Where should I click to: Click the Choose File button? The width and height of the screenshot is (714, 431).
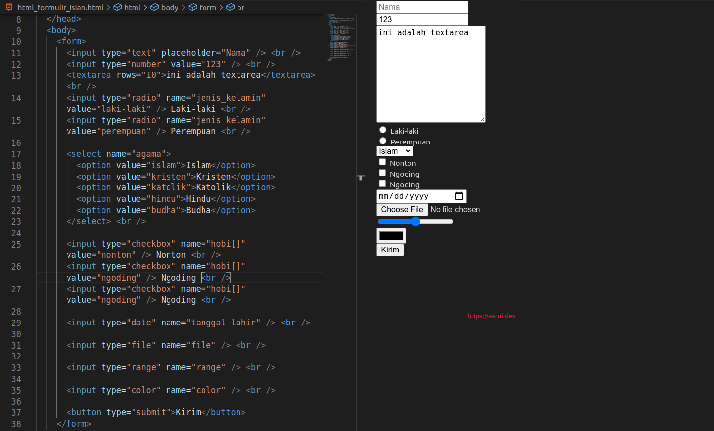(x=402, y=210)
